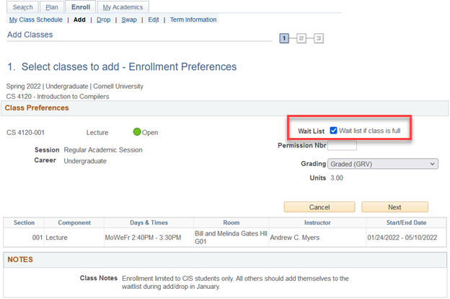View Term Information
This screenshot has width=450, height=299.
(193, 19)
